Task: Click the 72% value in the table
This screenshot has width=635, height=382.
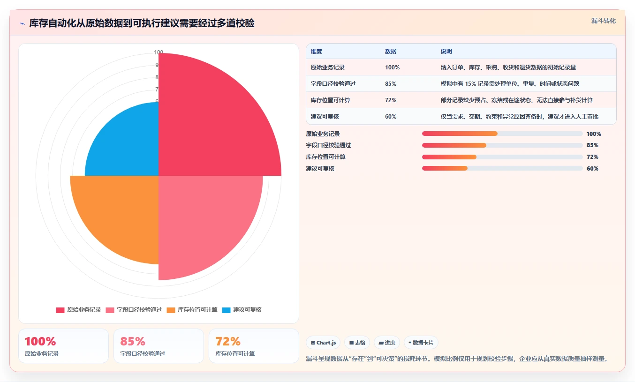Action: (391, 100)
